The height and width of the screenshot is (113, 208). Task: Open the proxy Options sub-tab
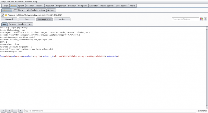(51, 10)
